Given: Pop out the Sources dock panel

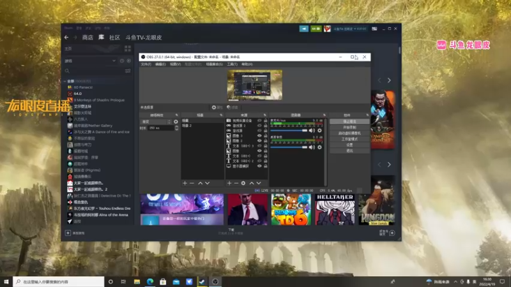Looking at the screenshot, I should (264, 115).
